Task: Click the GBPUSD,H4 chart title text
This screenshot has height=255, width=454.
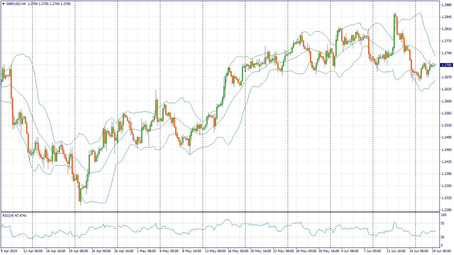Action: click(16, 4)
